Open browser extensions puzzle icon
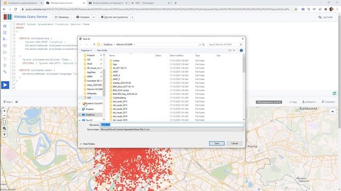The height and width of the screenshot is (191, 341). 326,10
